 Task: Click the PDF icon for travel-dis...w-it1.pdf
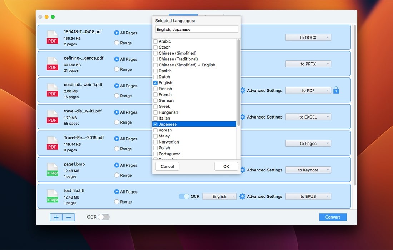point(52,117)
